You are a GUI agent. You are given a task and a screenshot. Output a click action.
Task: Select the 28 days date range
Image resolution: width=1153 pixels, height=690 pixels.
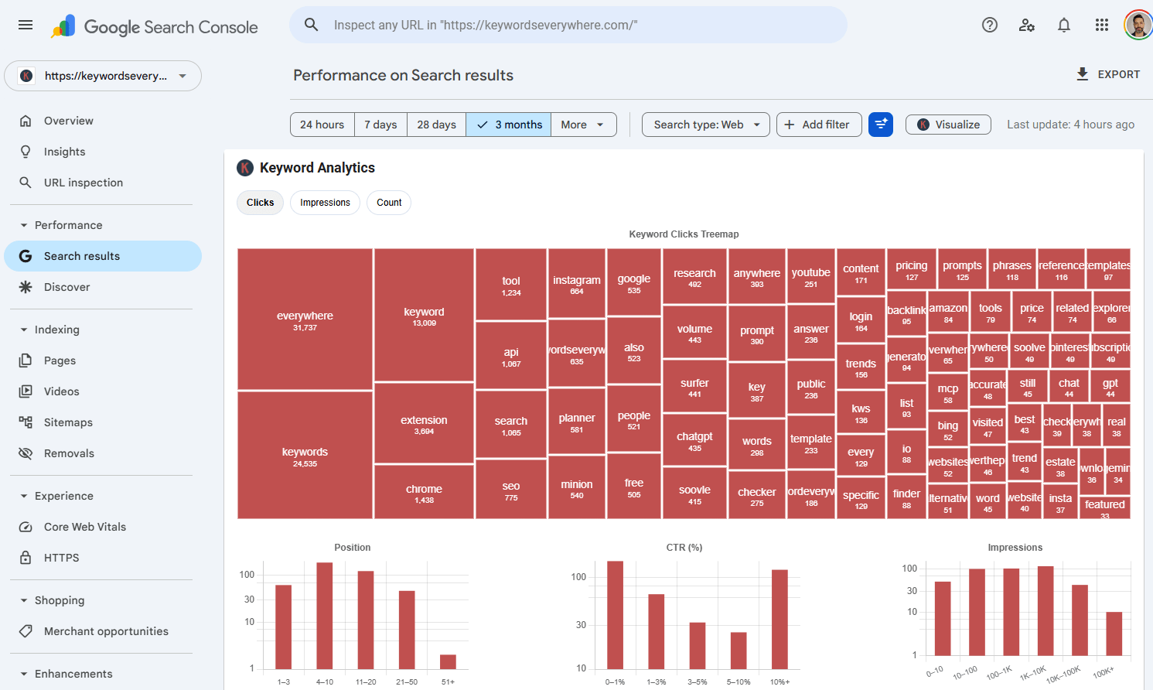pos(437,125)
